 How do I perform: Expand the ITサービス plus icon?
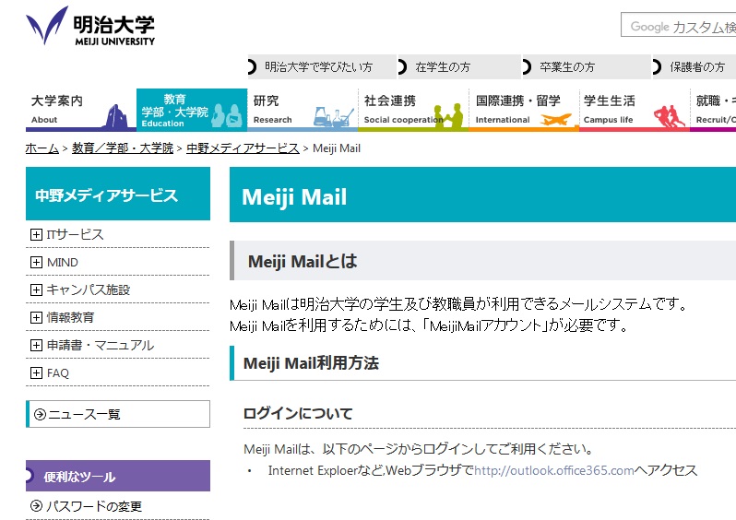(x=36, y=234)
